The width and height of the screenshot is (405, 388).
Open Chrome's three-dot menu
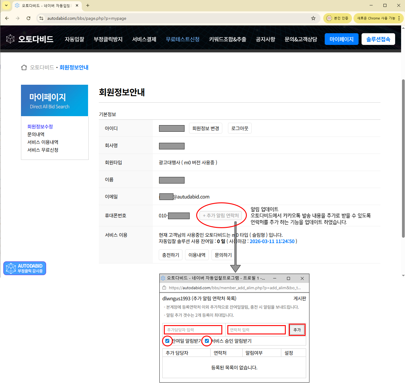point(399,18)
